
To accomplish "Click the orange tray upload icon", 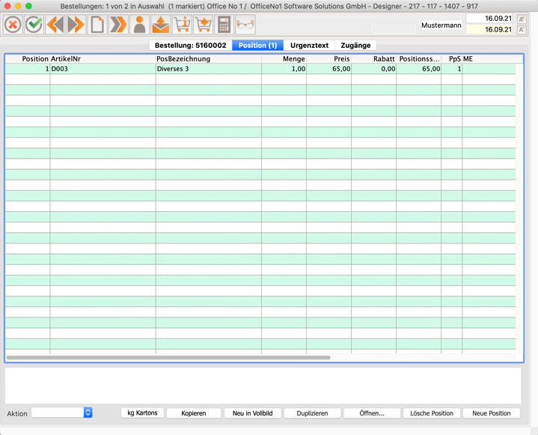I will (x=161, y=25).
